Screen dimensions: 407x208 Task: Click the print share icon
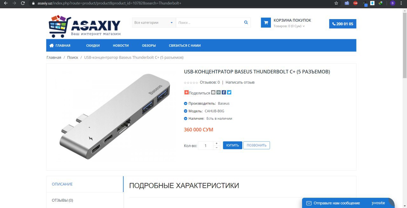pyautogui.click(x=218, y=92)
